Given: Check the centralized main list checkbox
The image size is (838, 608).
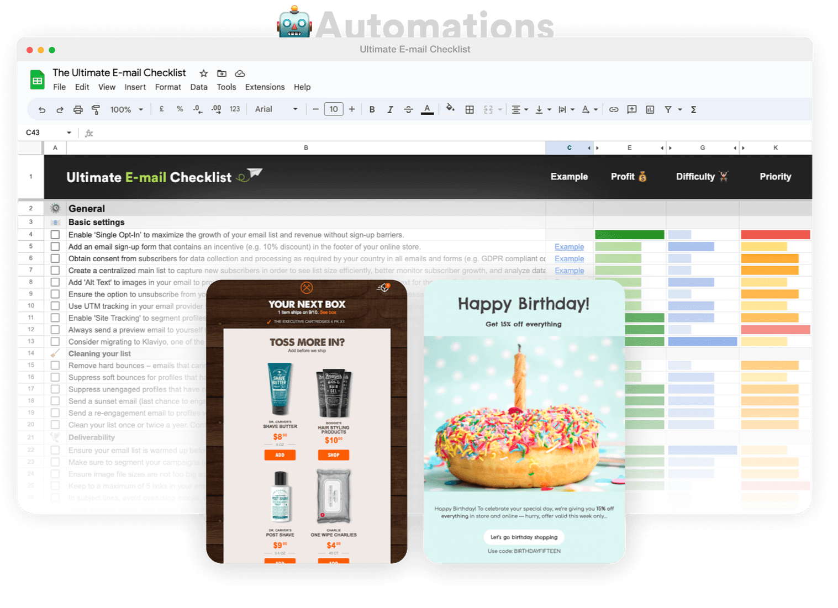Looking at the screenshot, I should [55, 271].
